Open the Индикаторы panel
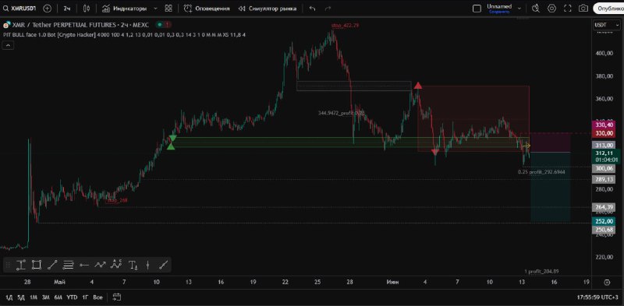 pyautogui.click(x=124, y=8)
